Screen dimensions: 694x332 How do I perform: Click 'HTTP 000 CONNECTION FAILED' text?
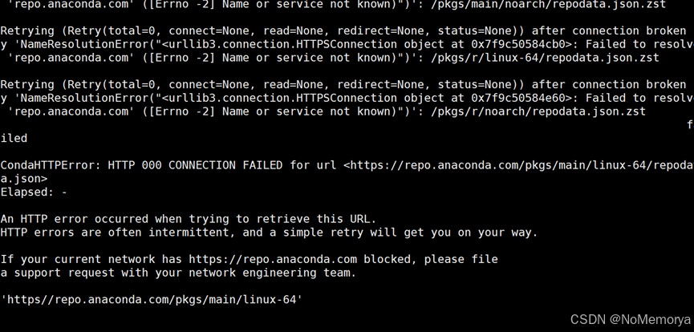195,165
